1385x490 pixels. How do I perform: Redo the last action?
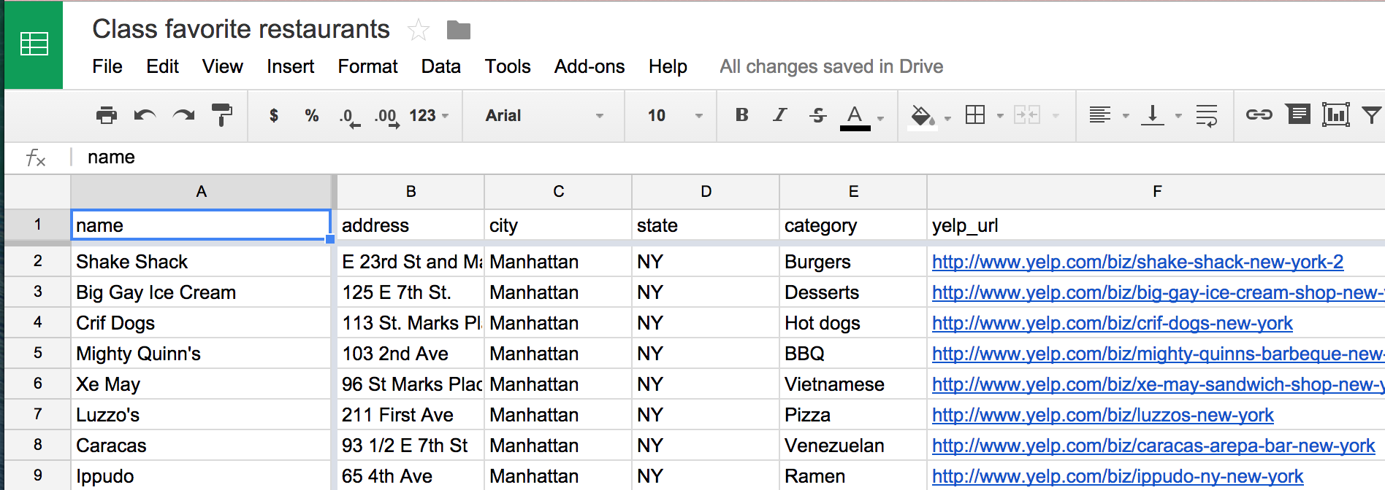pos(183,115)
